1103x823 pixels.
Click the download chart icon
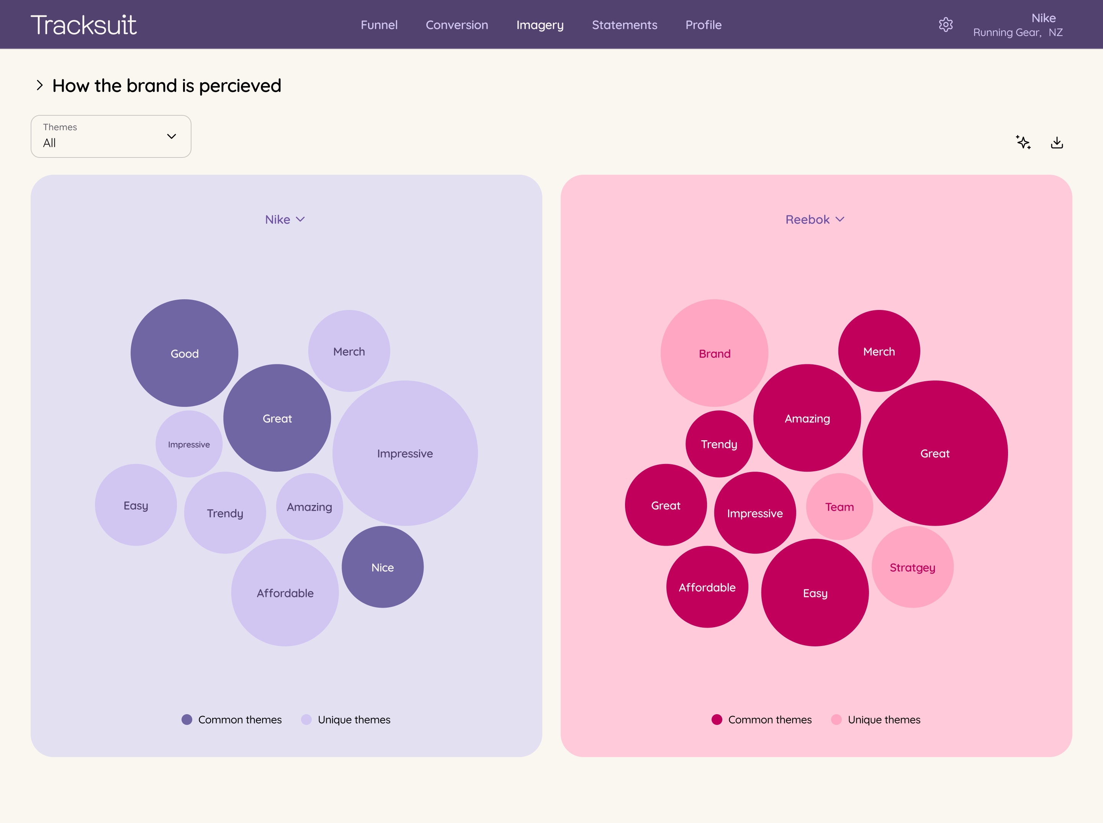[1057, 143]
